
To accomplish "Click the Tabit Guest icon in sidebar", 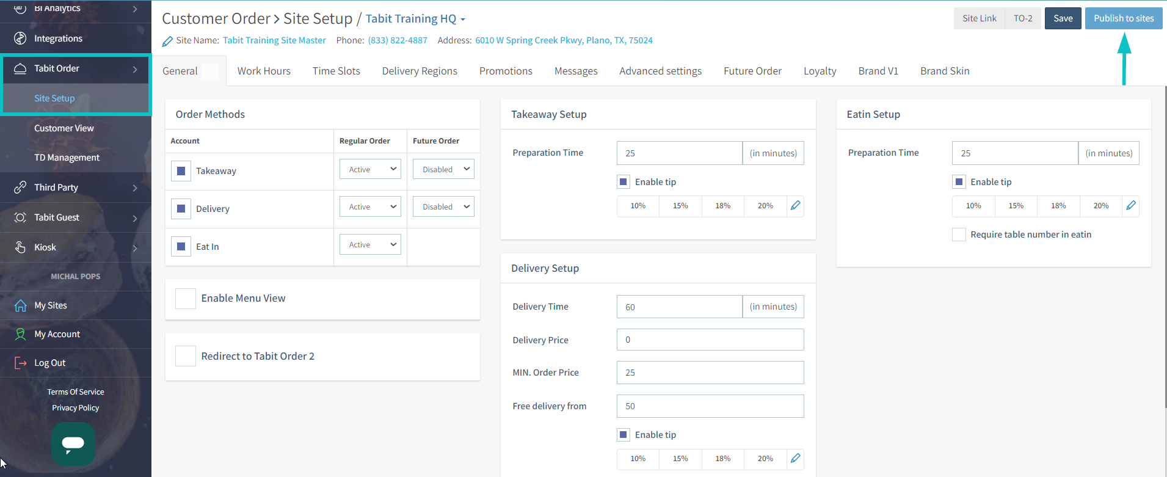I will (20, 217).
